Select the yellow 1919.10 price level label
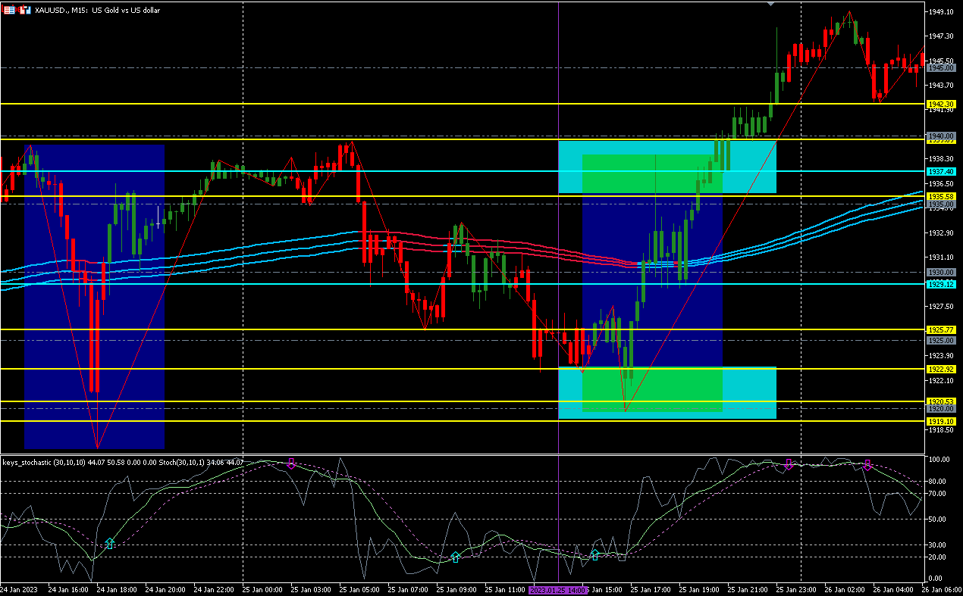The image size is (963, 596). (x=940, y=421)
